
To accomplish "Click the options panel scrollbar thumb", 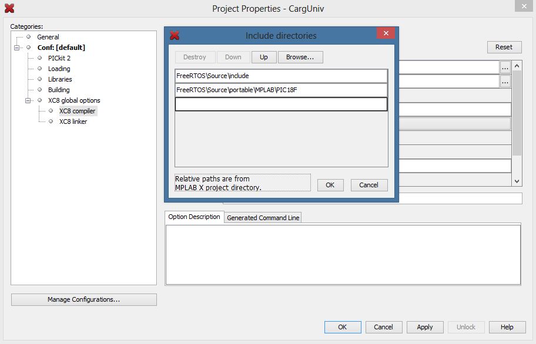I will point(517,113).
